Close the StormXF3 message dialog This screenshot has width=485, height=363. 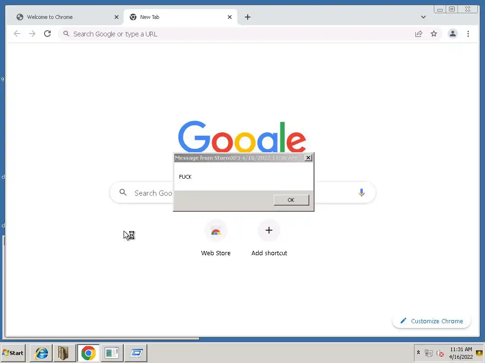click(308, 158)
